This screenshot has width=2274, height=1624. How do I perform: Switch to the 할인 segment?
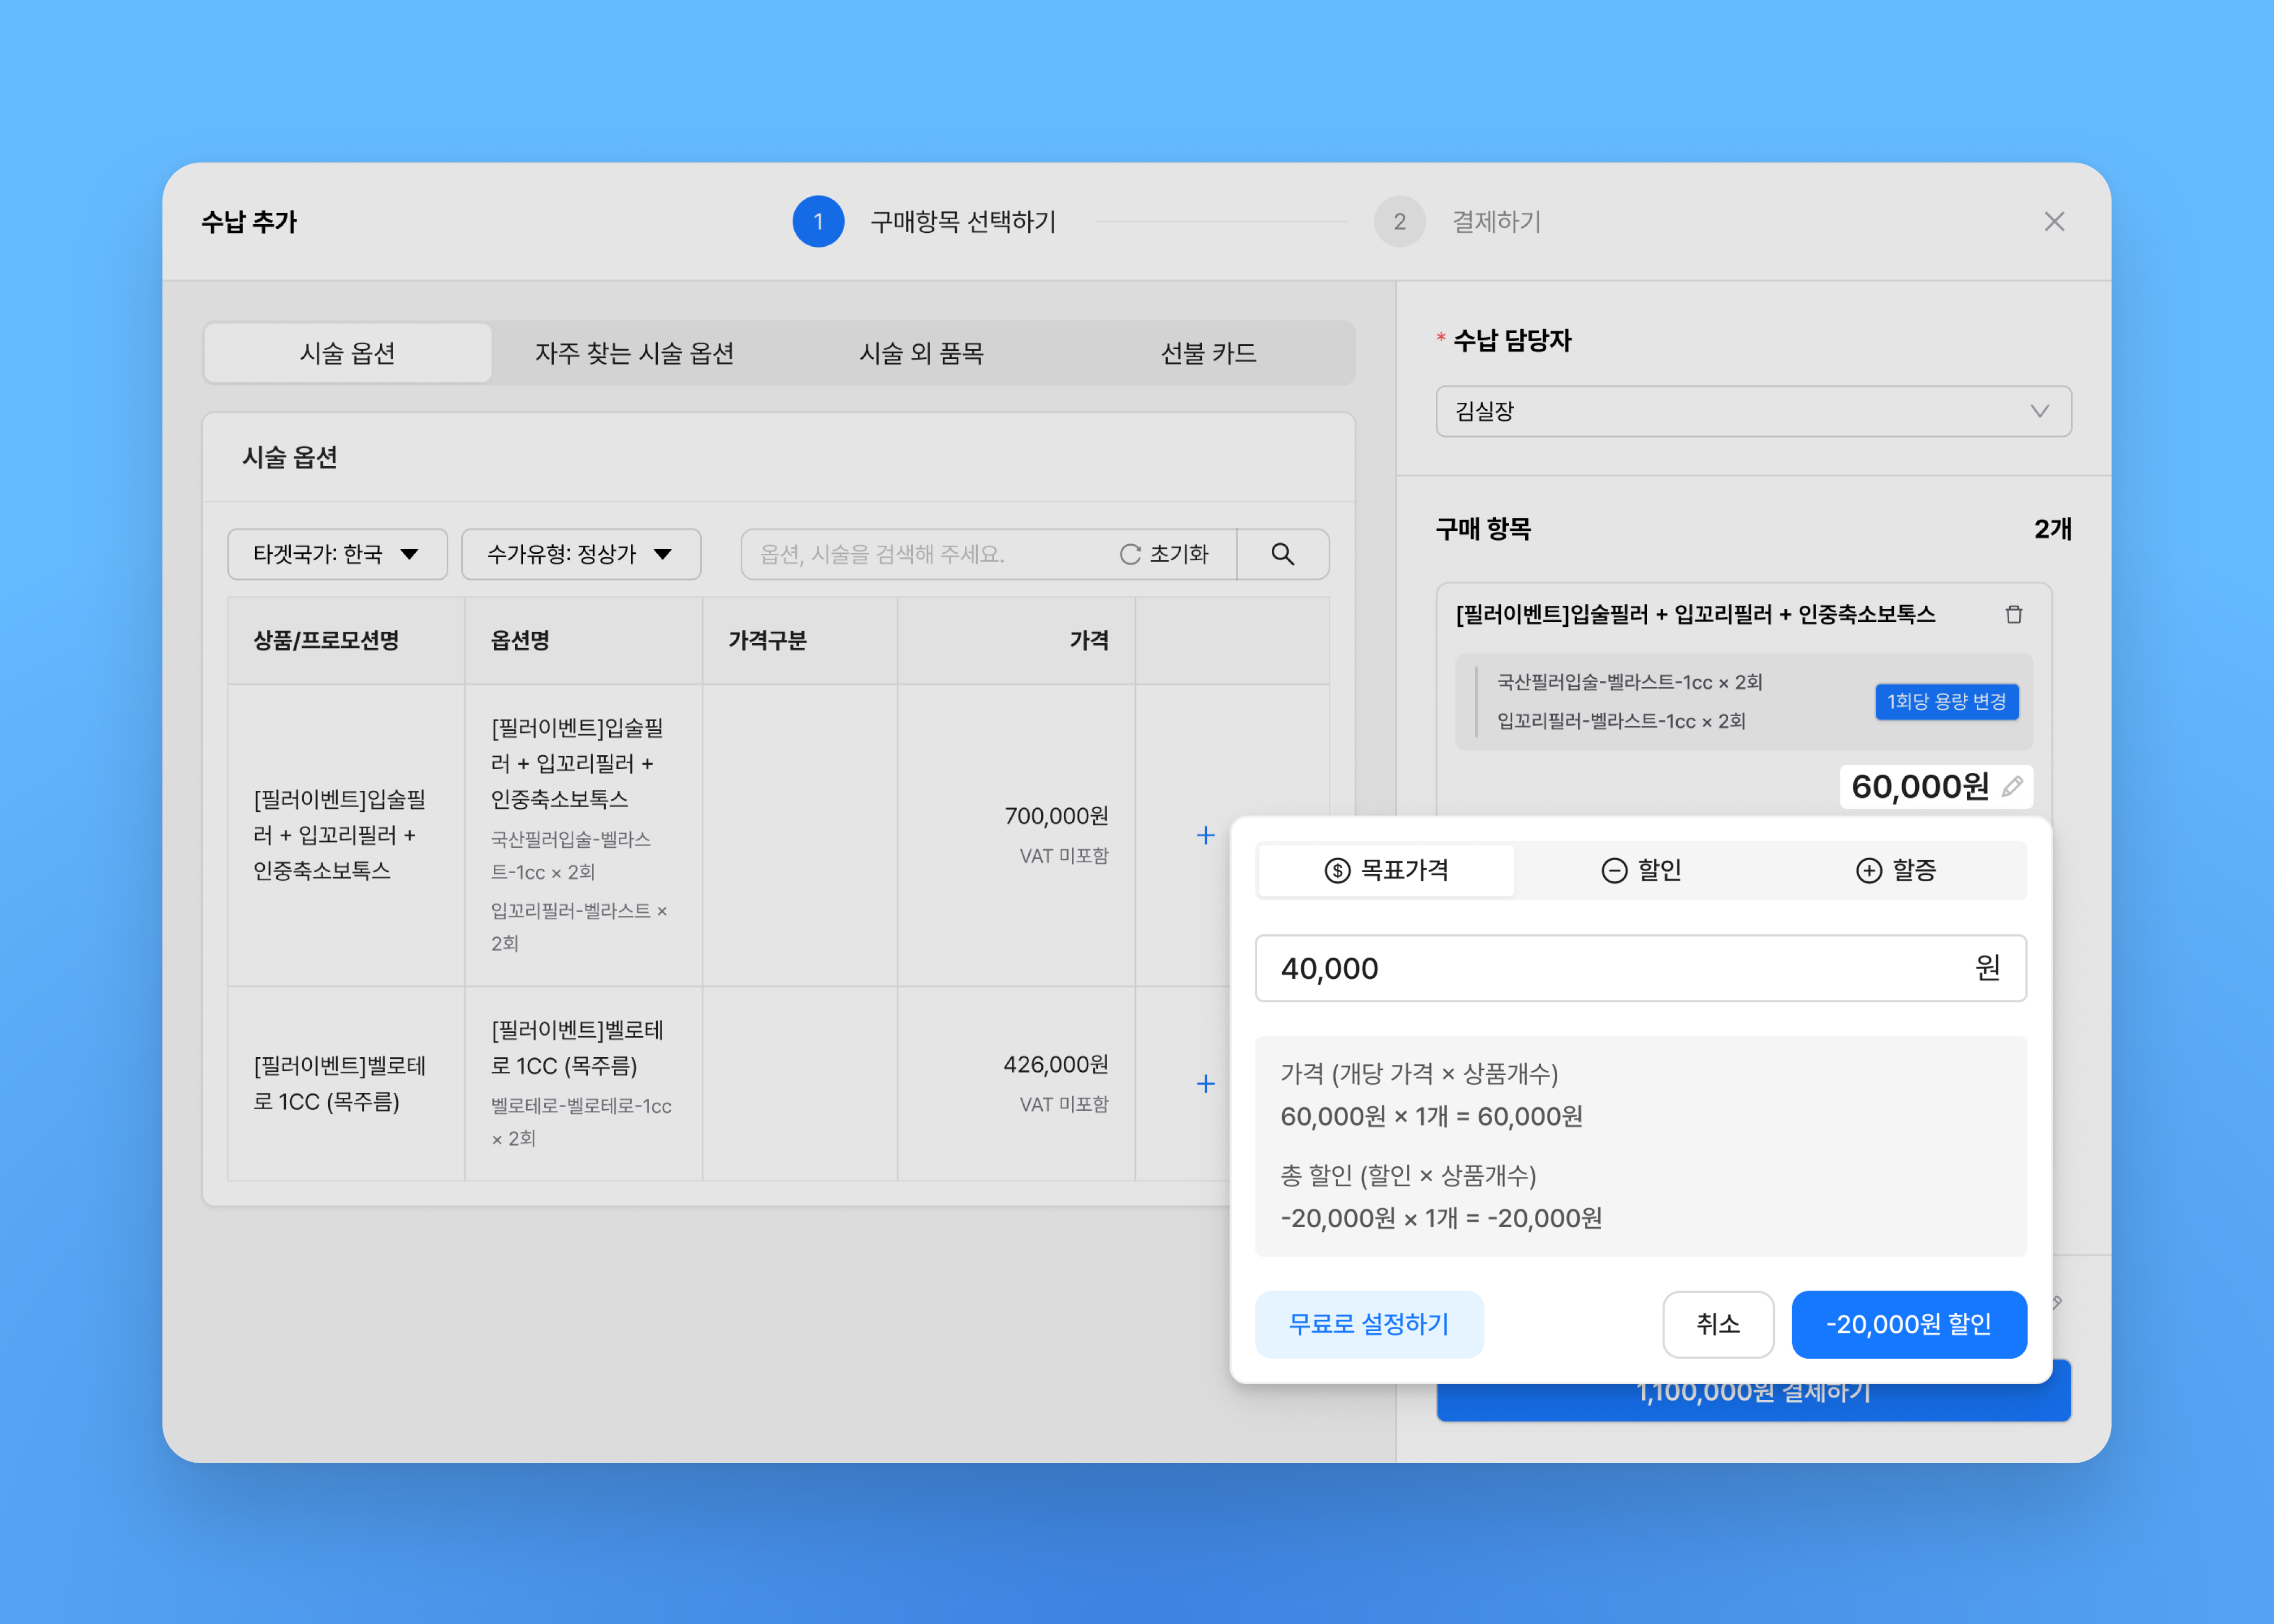tap(1641, 870)
